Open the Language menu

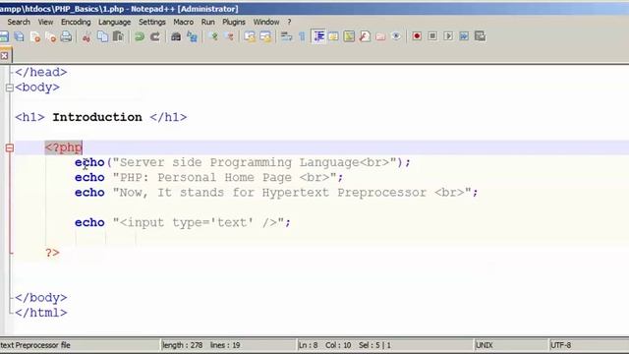coord(114,22)
